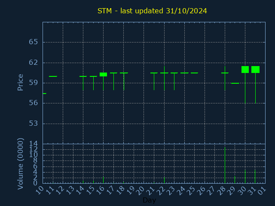This screenshot has height=206, width=275.
Task: Click the day 20 label on the x-axis
Action: pos(141,190)
